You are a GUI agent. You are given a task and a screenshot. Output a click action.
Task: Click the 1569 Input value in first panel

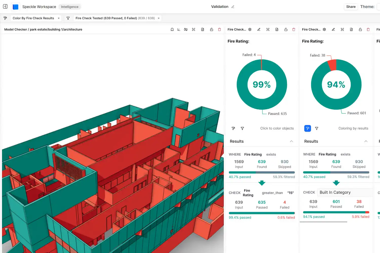(239, 162)
